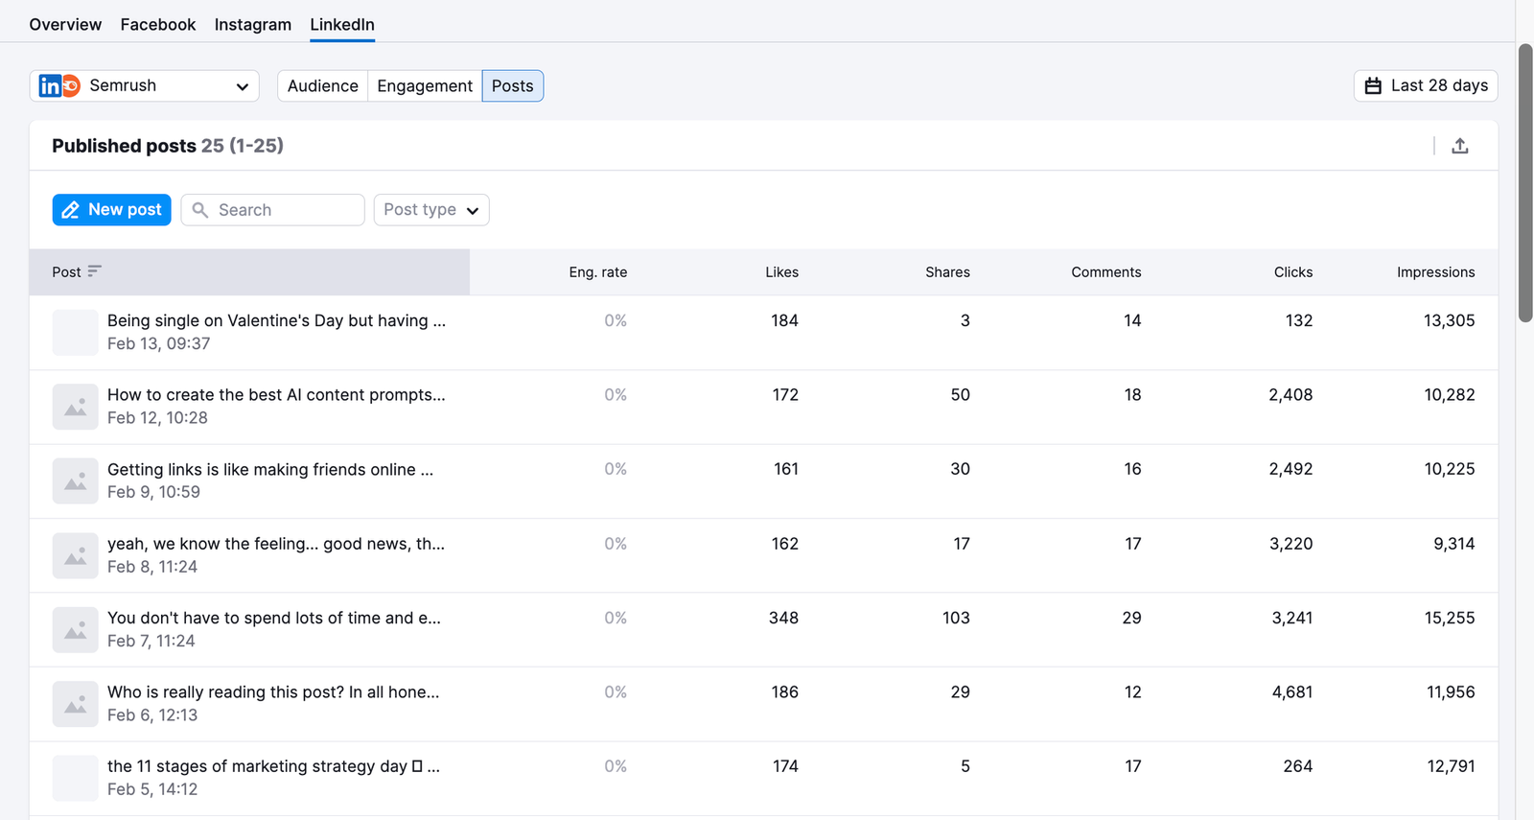The image size is (1534, 820).
Task: Click the vertical page scrollbar
Action: [1524, 182]
